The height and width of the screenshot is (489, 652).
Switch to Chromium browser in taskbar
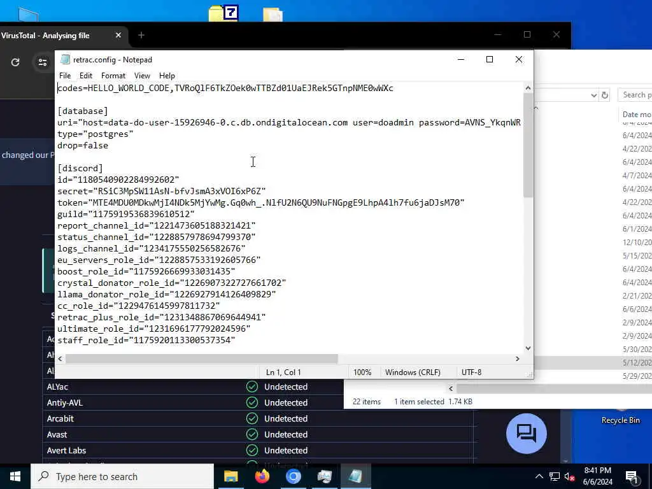(x=293, y=476)
